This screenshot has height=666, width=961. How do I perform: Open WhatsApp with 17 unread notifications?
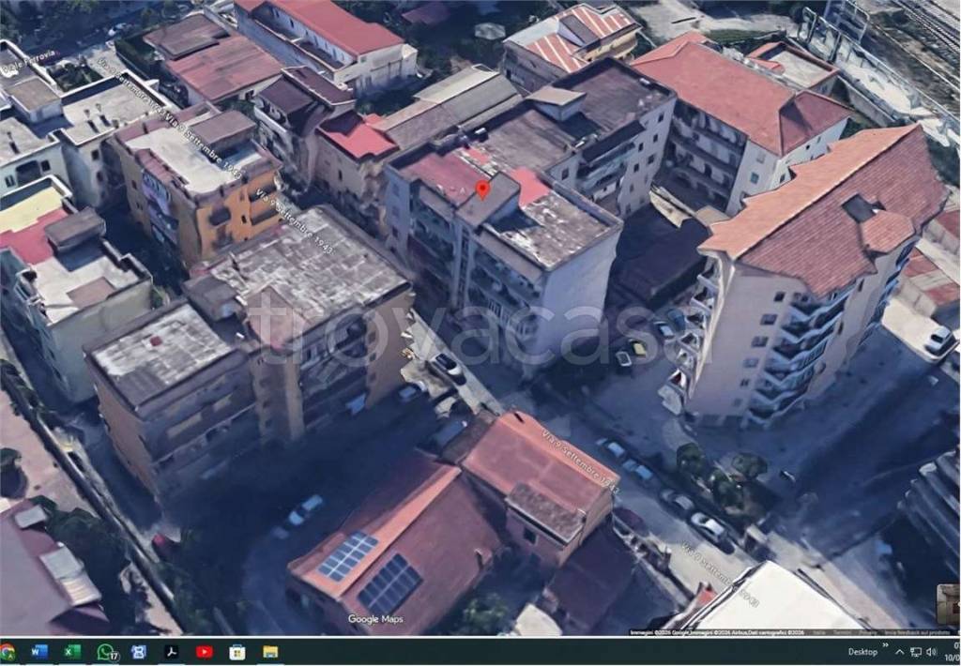(107, 652)
